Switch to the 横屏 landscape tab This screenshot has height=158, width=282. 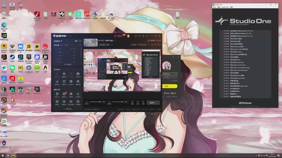76,41
